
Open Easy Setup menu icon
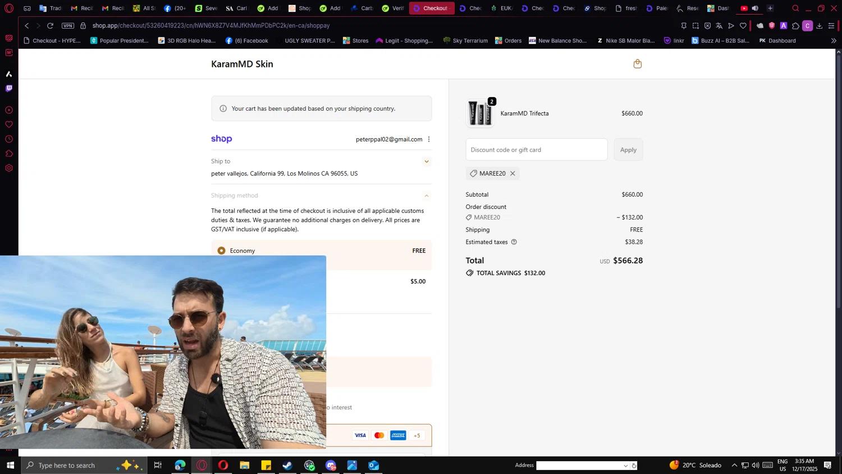tap(831, 26)
